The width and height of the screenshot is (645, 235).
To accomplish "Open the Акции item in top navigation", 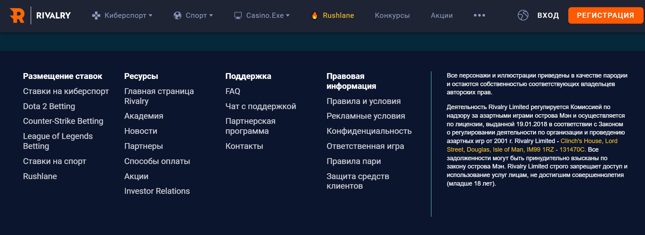I will click(x=442, y=15).
